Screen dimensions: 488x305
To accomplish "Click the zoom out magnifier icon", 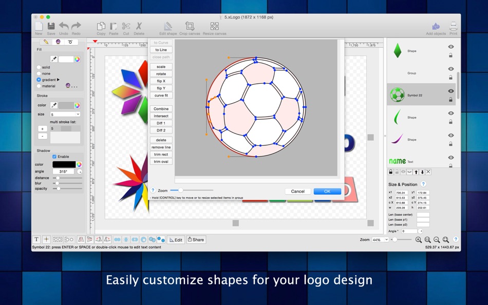I will 437,240.
